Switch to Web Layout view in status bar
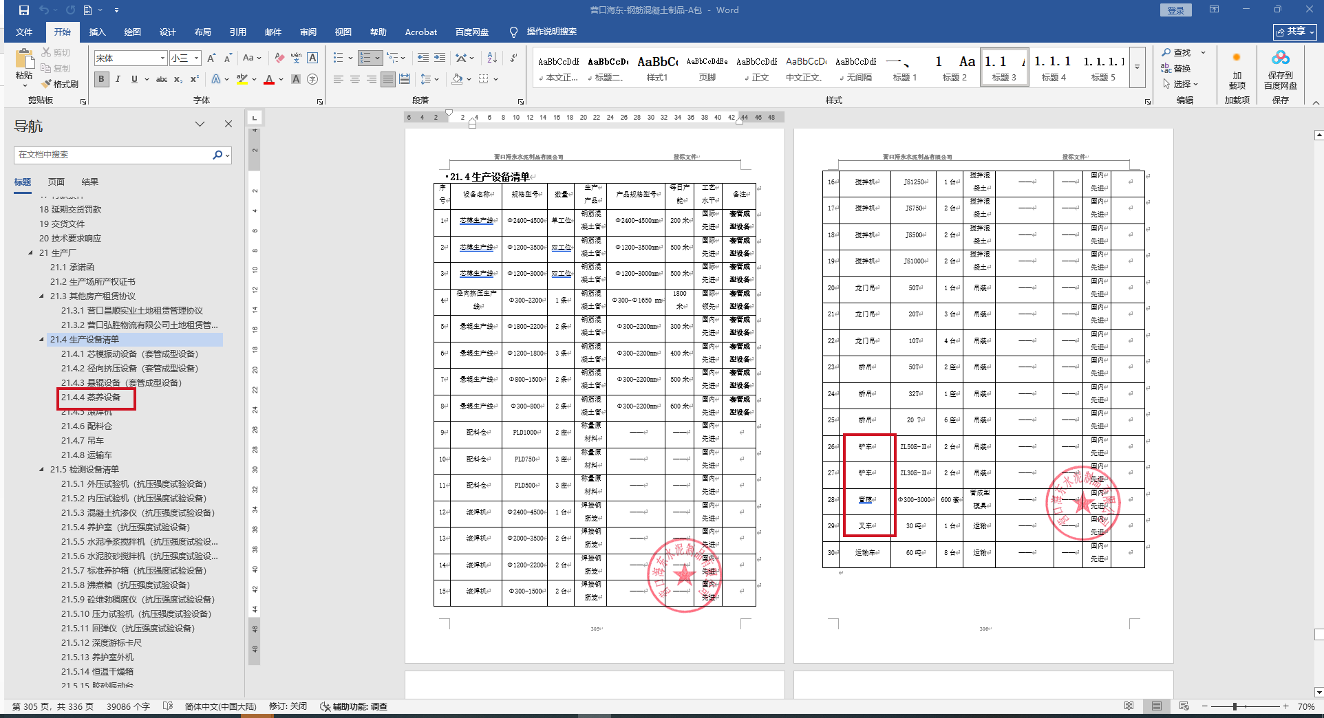Viewport: 1324px width, 718px height. coord(1184,706)
